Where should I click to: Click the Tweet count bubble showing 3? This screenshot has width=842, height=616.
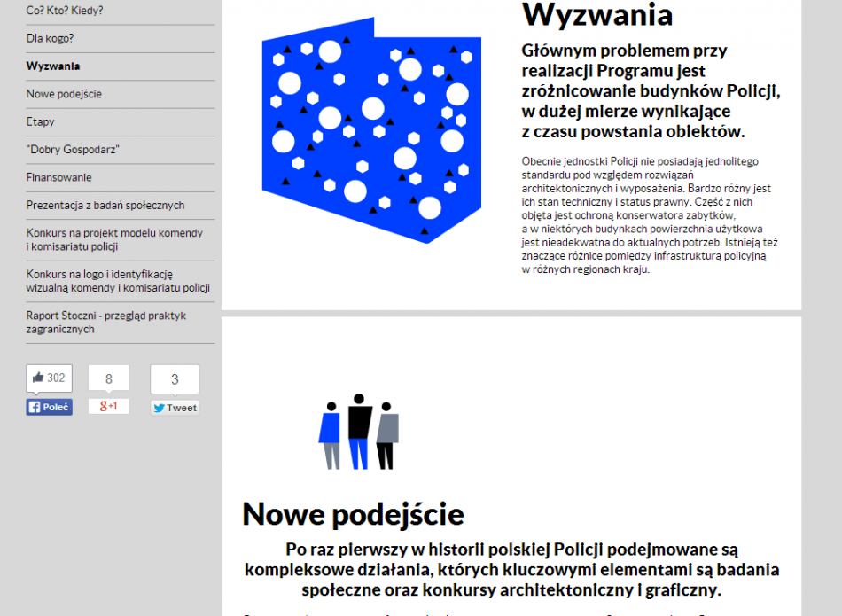point(175,379)
